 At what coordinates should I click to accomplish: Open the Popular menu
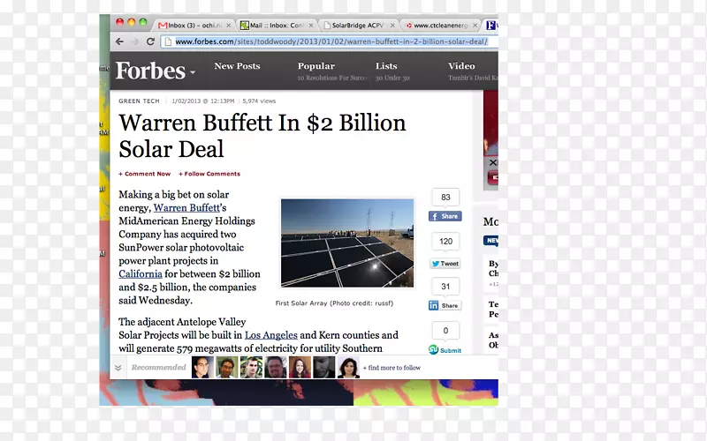pyautogui.click(x=316, y=65)
